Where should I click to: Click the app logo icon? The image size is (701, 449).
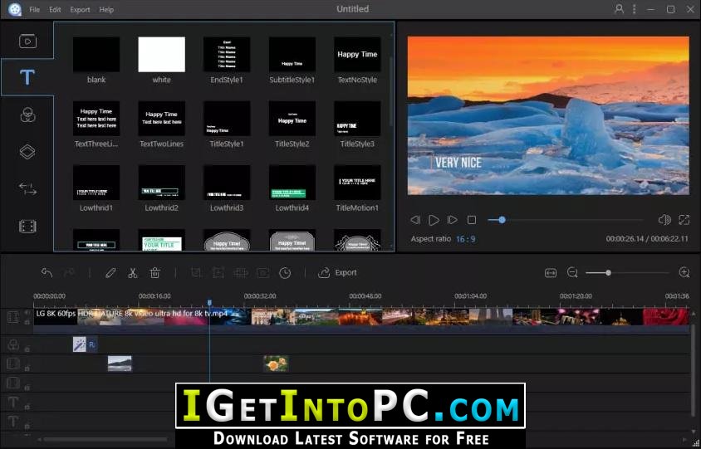15,9
